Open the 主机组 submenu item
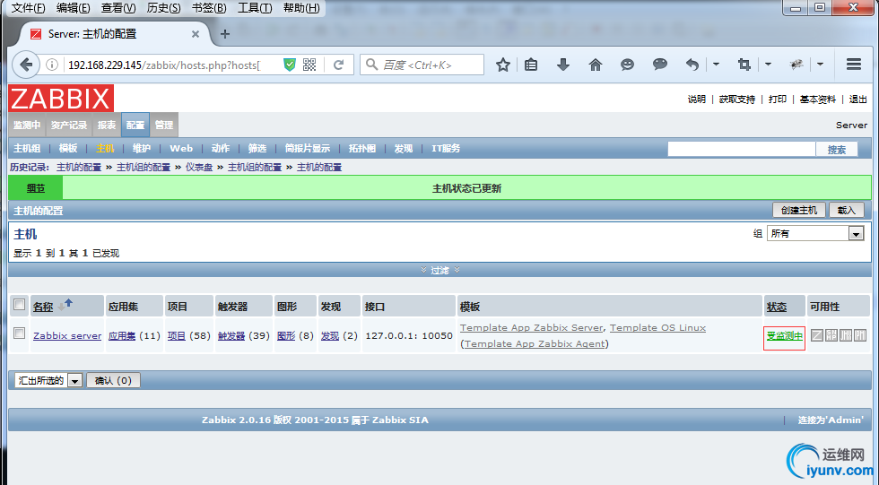Screen dimensions: 879x485 [27, 149]
